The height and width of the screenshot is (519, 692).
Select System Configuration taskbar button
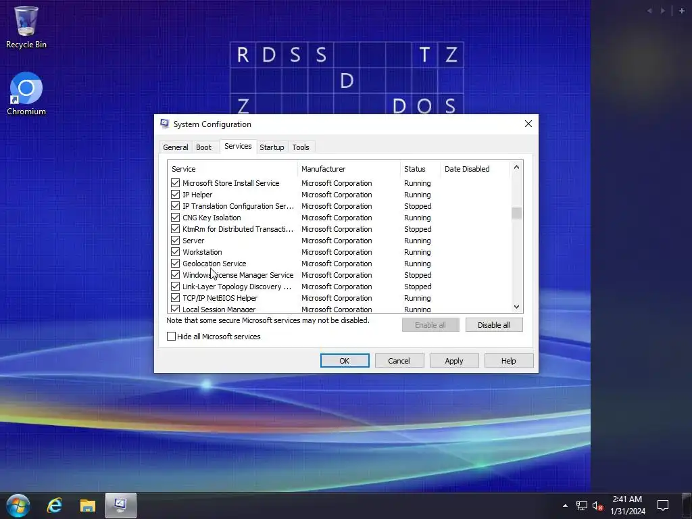point(120,505)
